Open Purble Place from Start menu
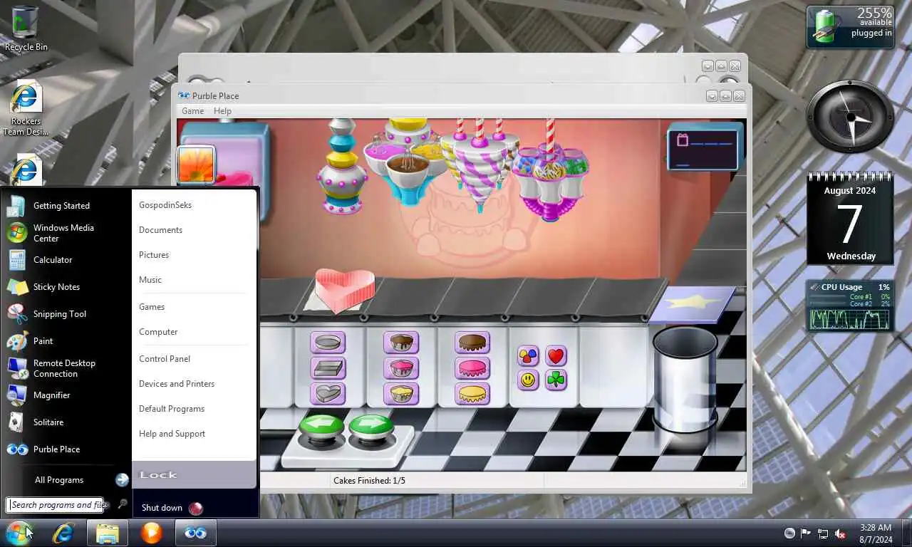912x547 pixels. 66,449
